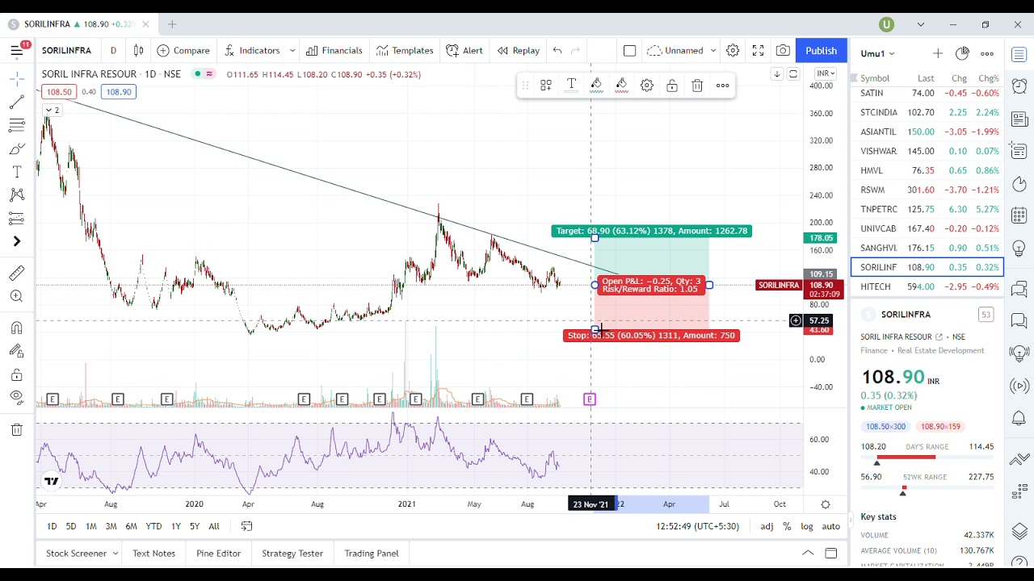Activate the zoom in tool

tap(16, 296)
